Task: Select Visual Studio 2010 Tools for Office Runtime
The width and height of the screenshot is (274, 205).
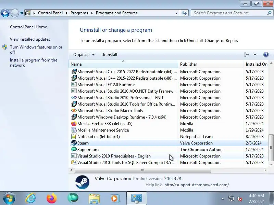Action: tap(169, 104)
